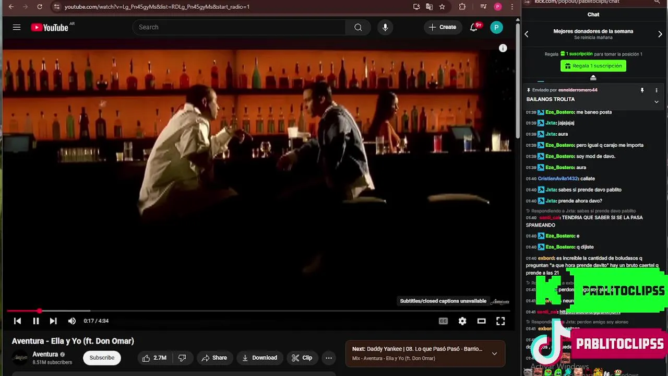
Task: Mute the video volume speaker
Action: pos(72,321)
